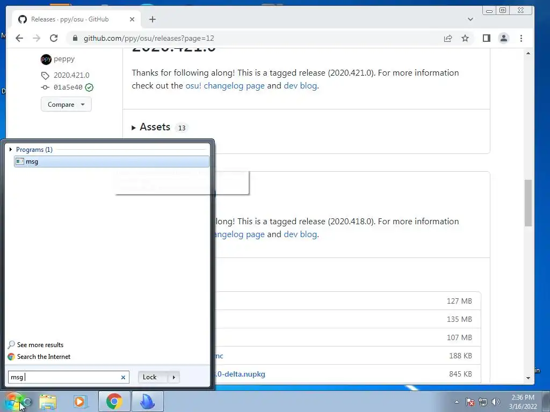Open a new Chrome tab
The width and height of the screenshot is (550, 412).
pyautogui.click(x=152, y=19)
